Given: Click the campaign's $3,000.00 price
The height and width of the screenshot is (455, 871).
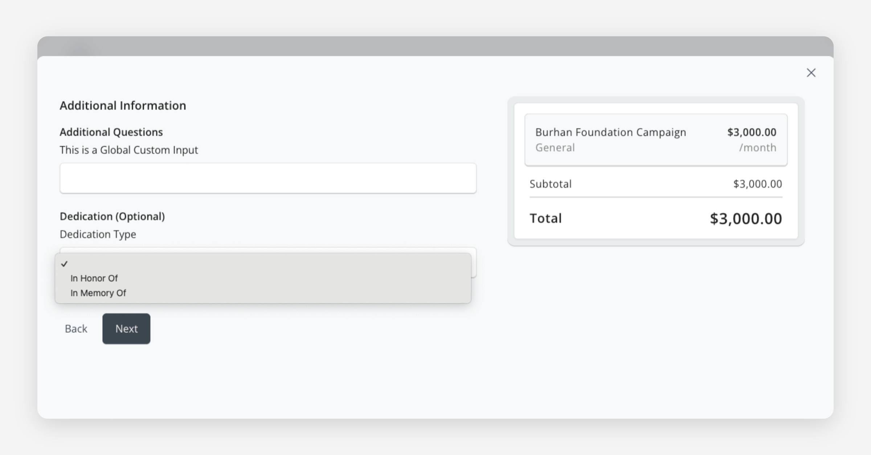Looking at the screenshot, I should [751, 132].
